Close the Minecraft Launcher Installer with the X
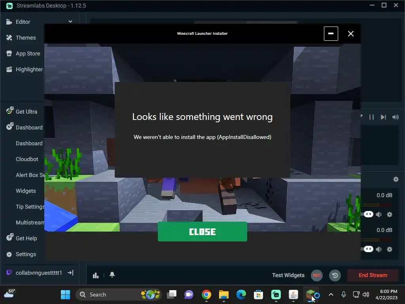 (x=350, y=34)
